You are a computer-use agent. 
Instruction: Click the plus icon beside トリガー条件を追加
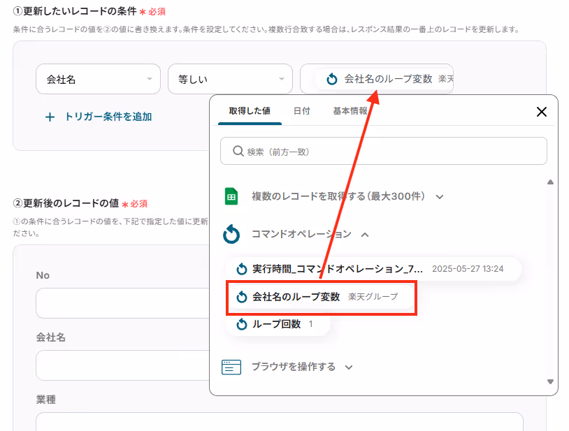[x=50, y=117]
